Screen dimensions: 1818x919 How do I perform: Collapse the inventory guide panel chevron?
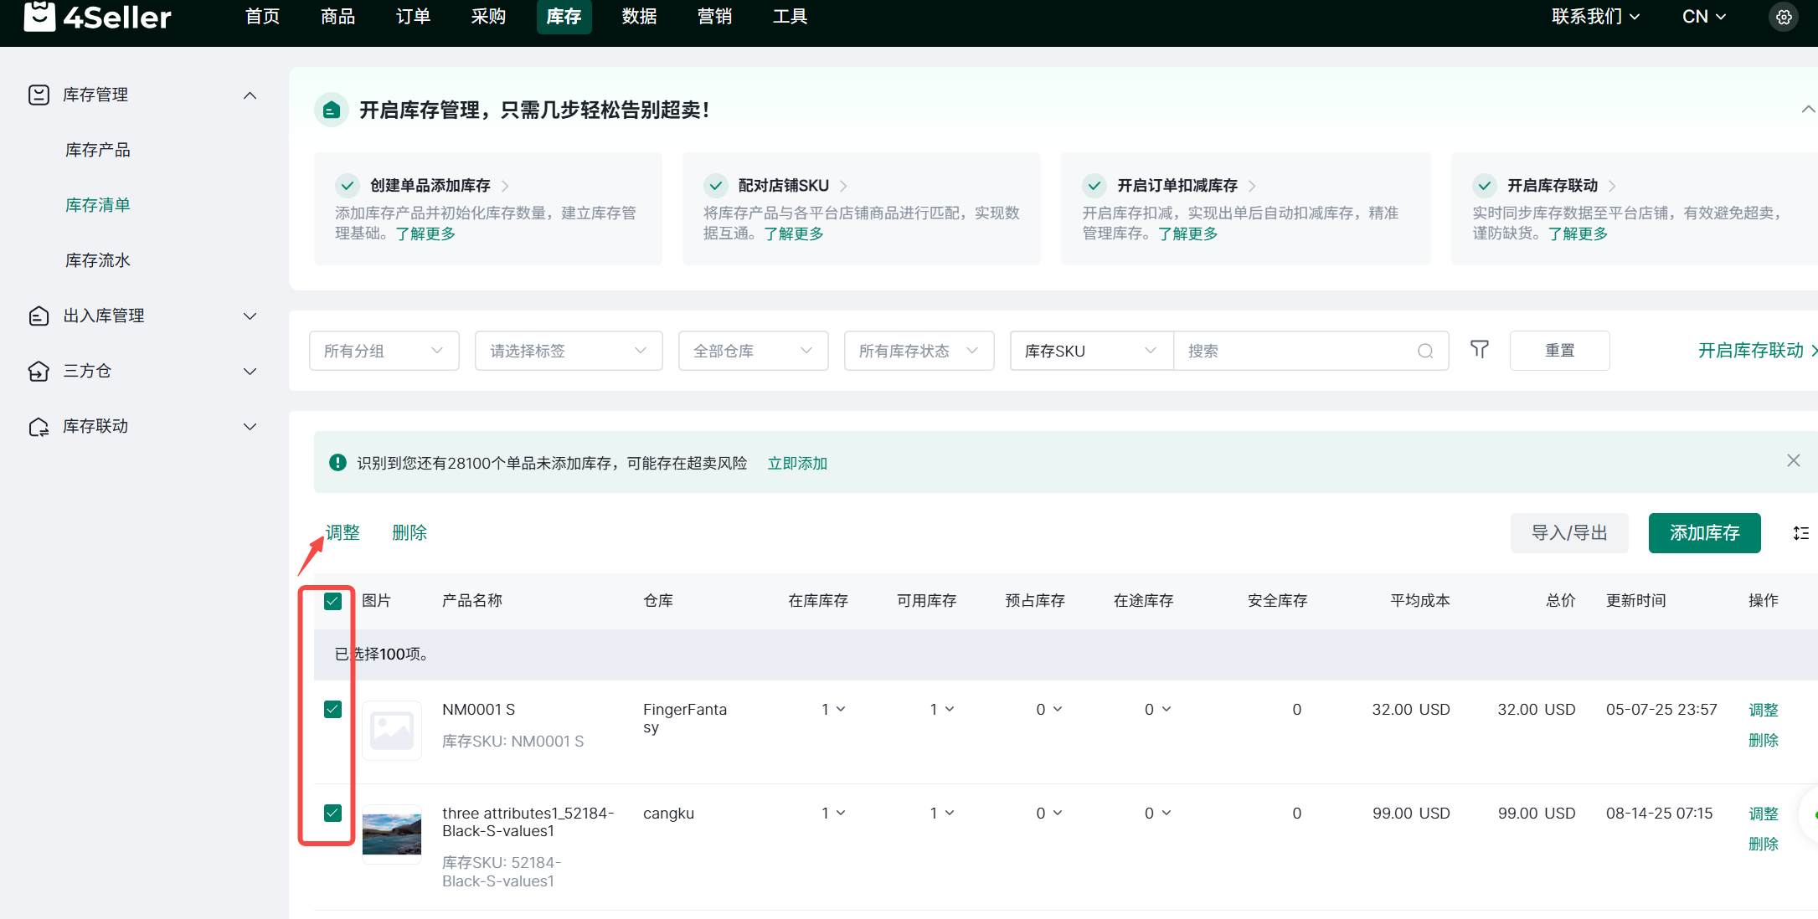click(x=1807, y=110)
